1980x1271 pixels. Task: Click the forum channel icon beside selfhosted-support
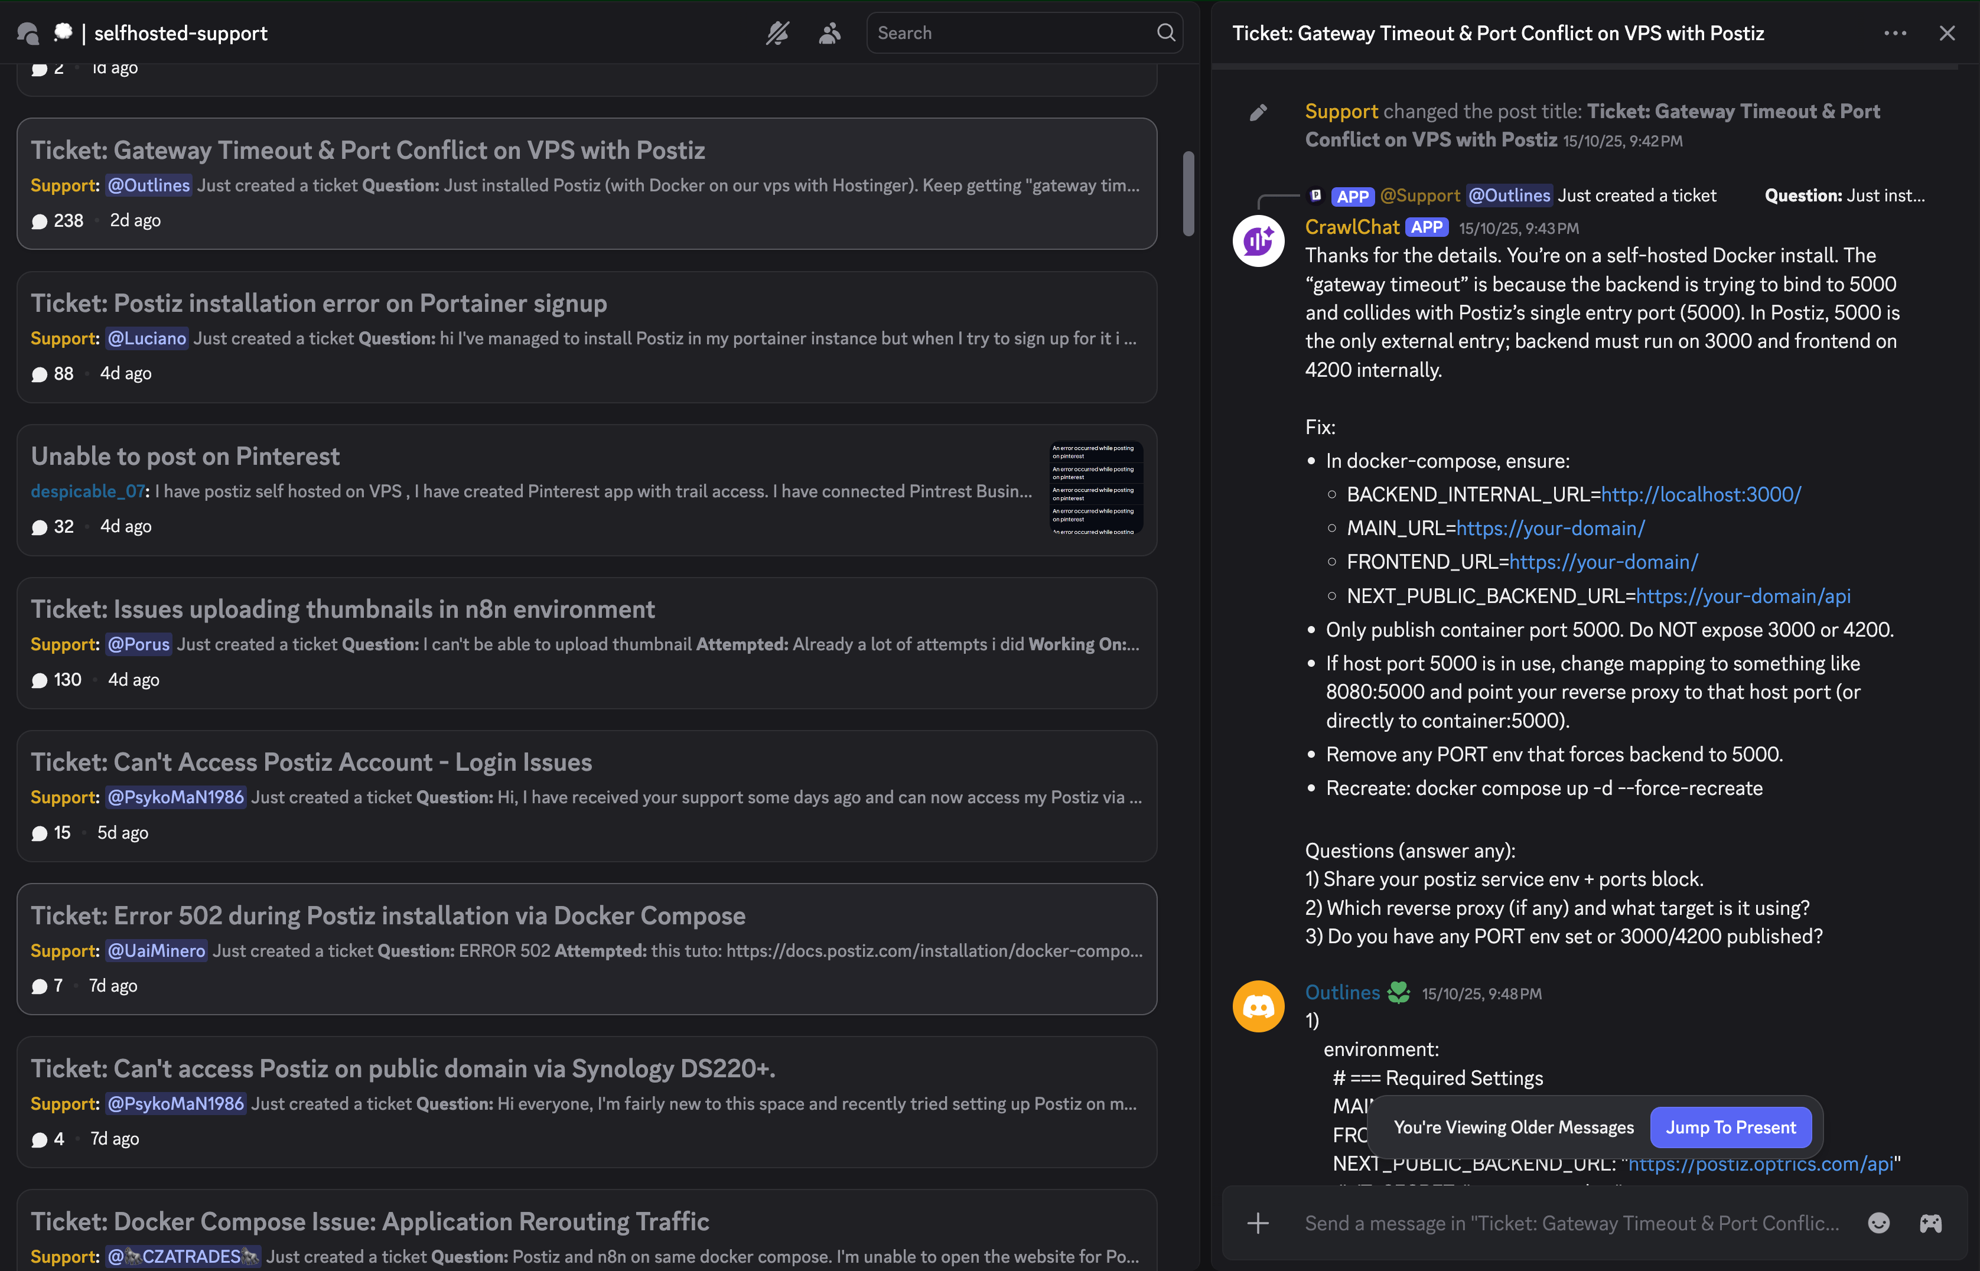click(28, 33)
